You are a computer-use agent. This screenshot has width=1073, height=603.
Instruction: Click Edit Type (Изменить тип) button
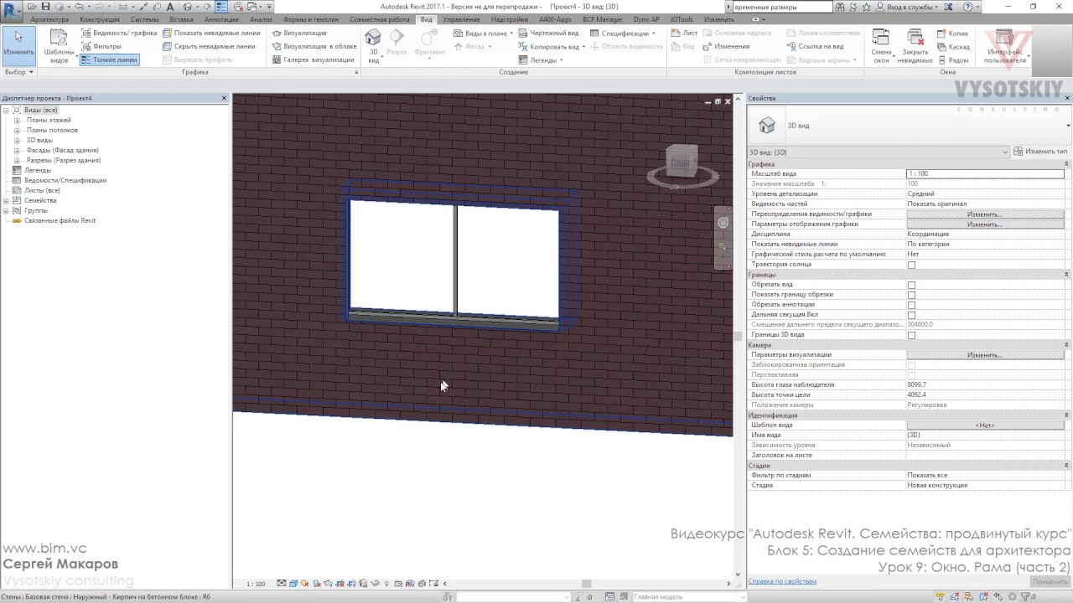(1040, 152)
